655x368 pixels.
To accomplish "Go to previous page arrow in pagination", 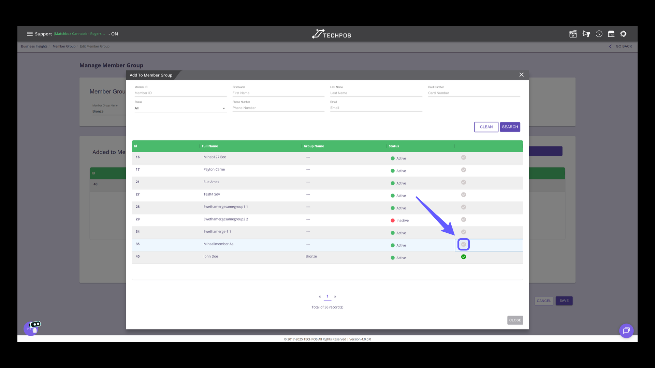I will click(320, 296).
